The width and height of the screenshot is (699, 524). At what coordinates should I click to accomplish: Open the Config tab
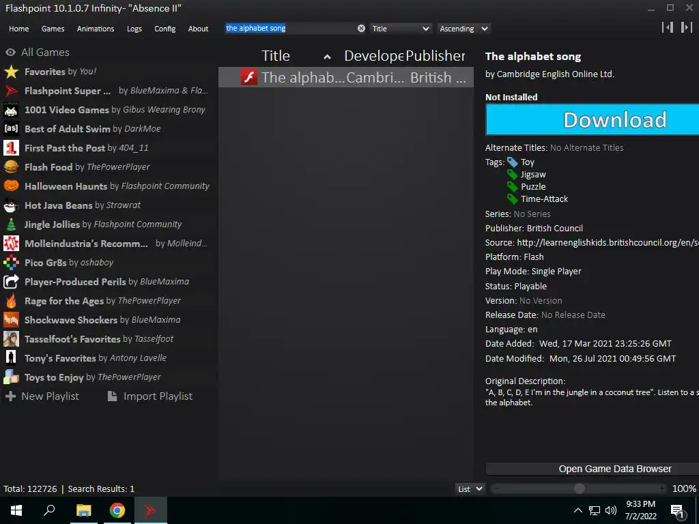click(165, 29)
